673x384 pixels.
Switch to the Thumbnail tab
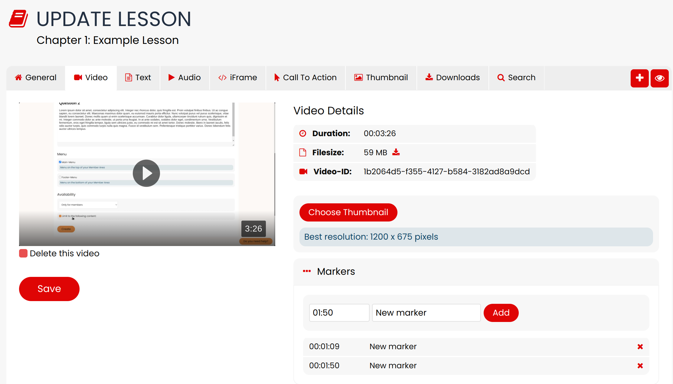(381, 78)
